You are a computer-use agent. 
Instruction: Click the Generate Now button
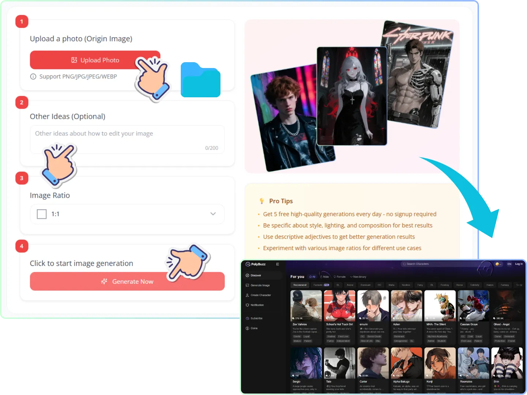click(127, 281)
